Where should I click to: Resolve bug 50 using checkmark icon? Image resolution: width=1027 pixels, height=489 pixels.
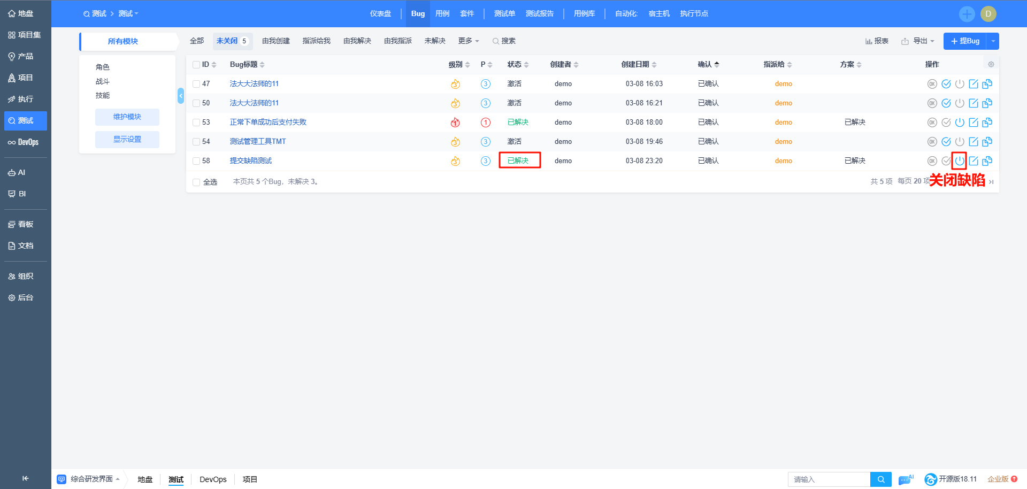click(946, 103)
